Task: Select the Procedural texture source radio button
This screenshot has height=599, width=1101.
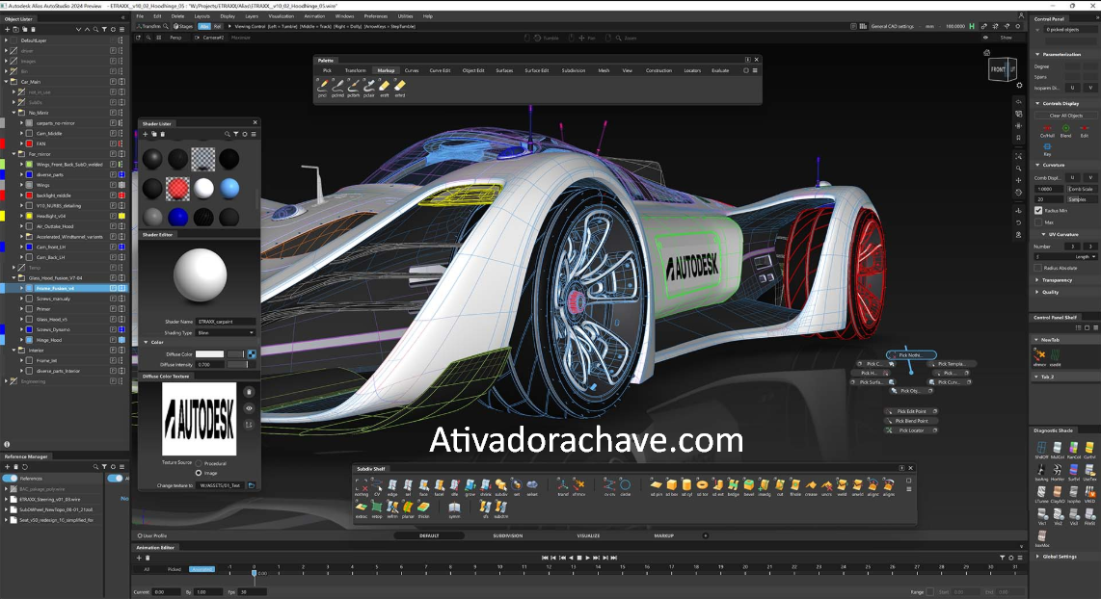Action: (x=199, y=463)
